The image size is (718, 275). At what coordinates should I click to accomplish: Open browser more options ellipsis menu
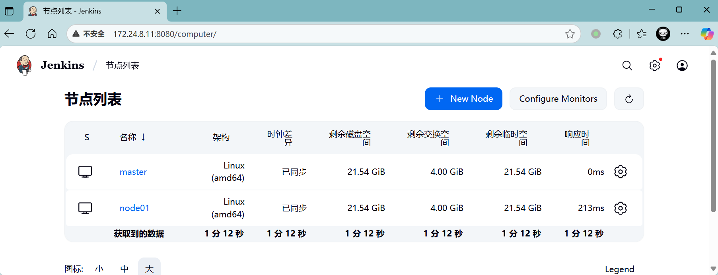pyautogui.click(x=684, y=34)
